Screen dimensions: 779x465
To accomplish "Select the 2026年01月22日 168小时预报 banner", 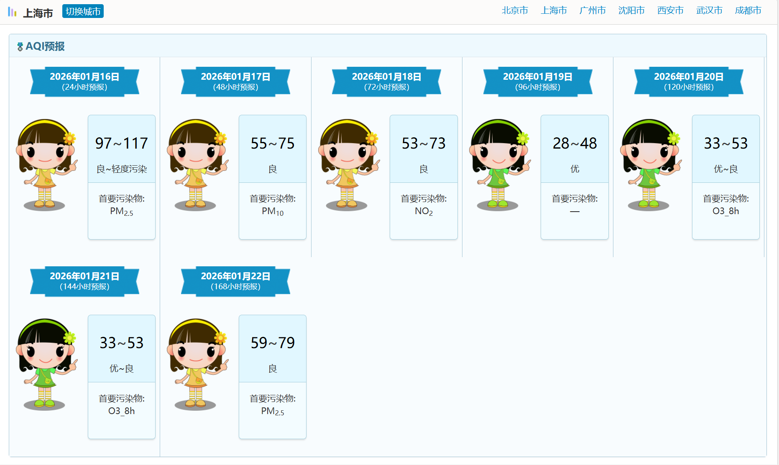I will 235,281.
